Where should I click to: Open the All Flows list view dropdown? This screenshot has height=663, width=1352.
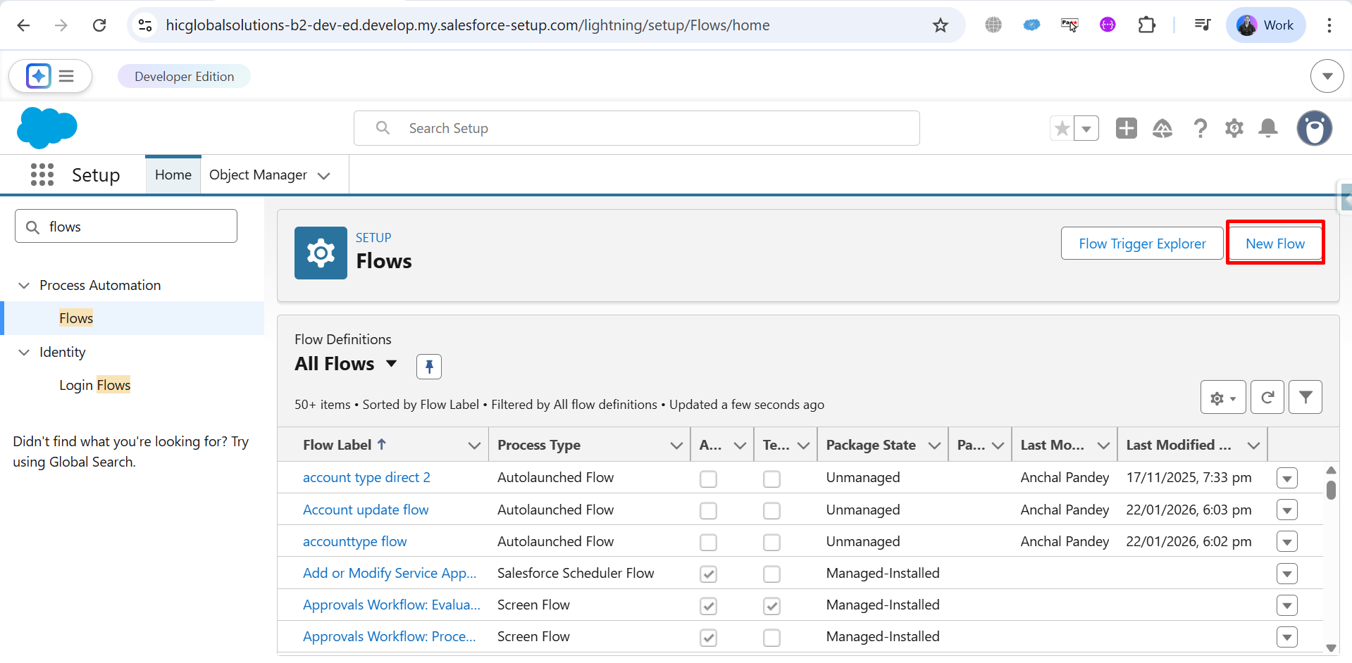pos(391,364)
